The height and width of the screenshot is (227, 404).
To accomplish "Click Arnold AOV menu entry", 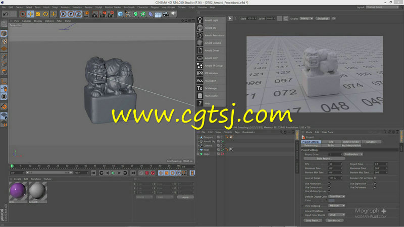I will [211, 58].
